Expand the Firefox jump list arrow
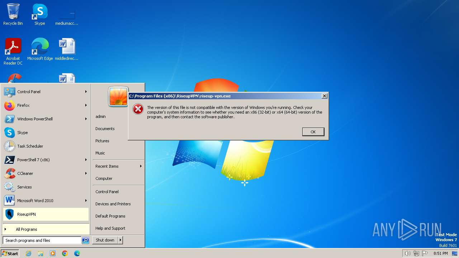The image size is (459, 258). [x=86, y=105]
